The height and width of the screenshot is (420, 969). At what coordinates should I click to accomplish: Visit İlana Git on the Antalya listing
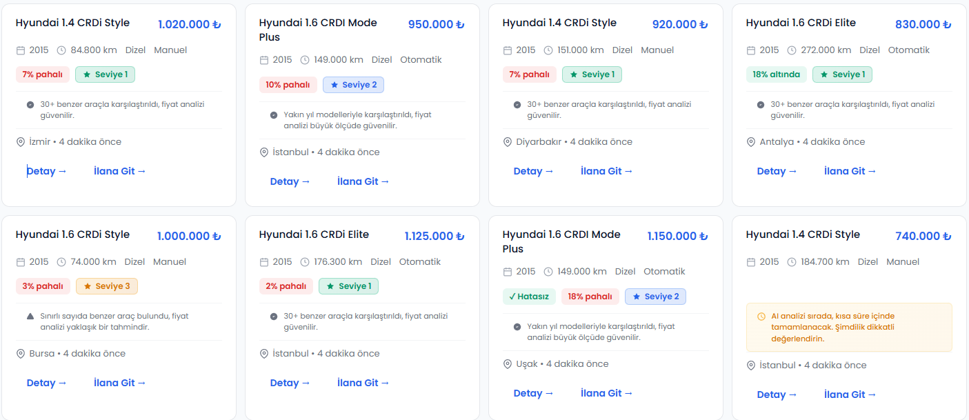[850, 171]
